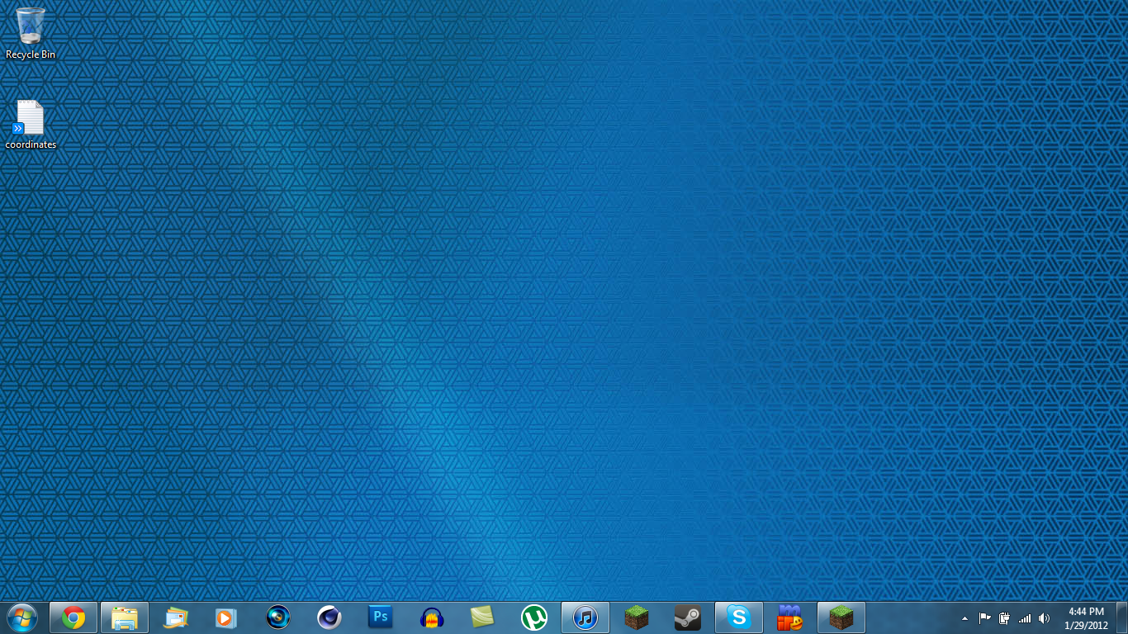This screenshot has width=1128, height=634.
Task: Open the Action Center flag icon
Action: click(985, 618)
